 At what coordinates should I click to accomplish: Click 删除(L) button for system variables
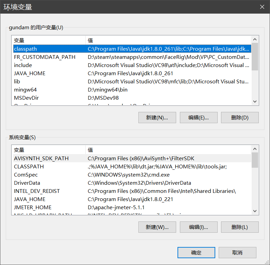[x=240, y=227]
